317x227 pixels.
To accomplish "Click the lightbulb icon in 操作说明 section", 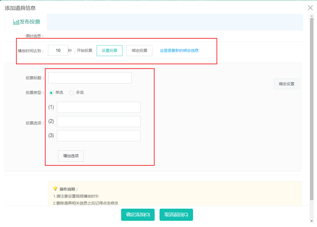I will coord(55,189).
